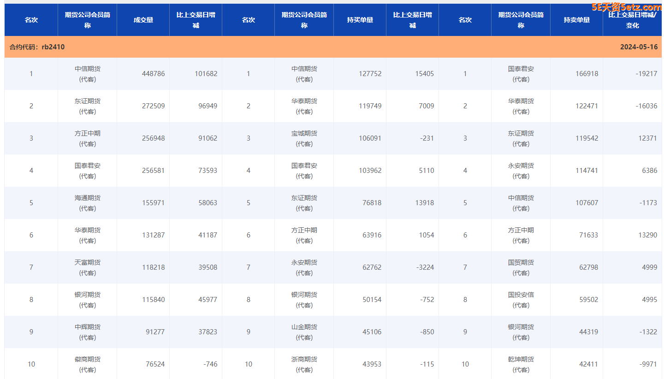Select short change value -9971
Screen dimensions: 664x379
(x=648, y=364)
